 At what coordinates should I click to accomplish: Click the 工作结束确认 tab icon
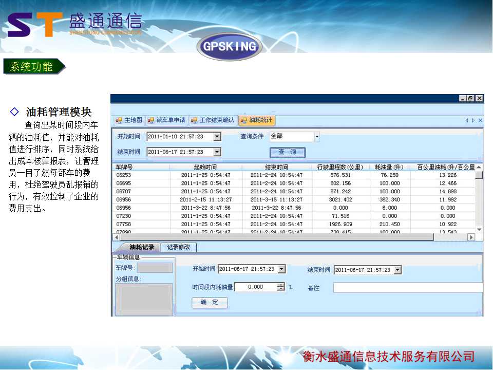tap(194, 120)
